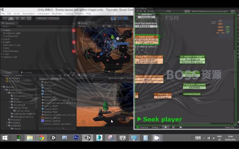This screenshot has height=149, width=239.
Task: Select All Prefabs favorite search
Action: tap(13, 78)
